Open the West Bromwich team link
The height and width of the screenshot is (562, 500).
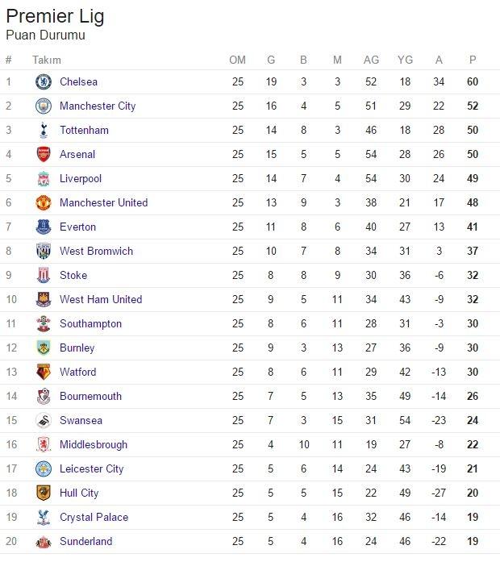96,251
